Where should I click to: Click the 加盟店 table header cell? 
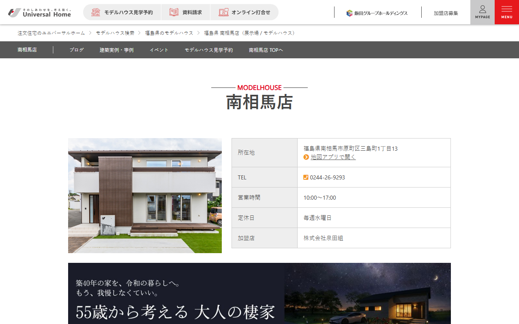pos(265,238)
